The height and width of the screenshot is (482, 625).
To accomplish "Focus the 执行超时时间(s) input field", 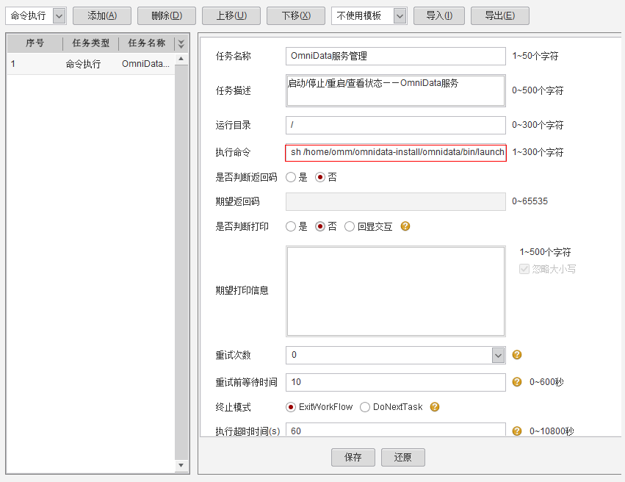I will pos(396,430).
